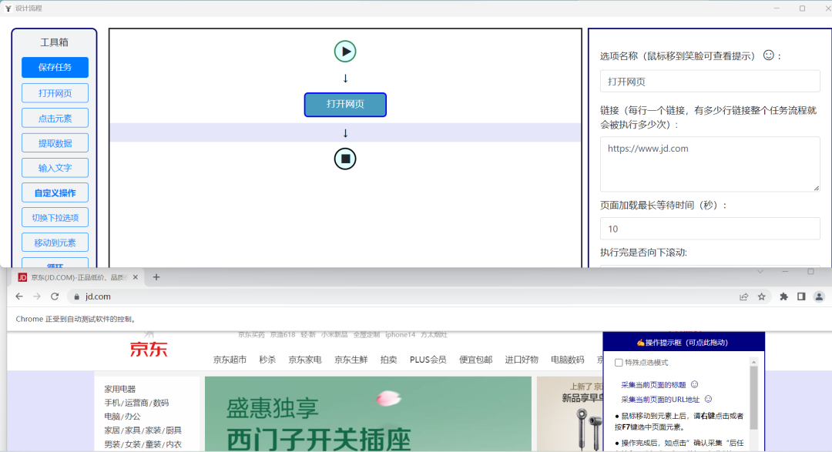
Task: Click the 切换下拉选项 toolbox button
Action: click(x=55, y=217)
